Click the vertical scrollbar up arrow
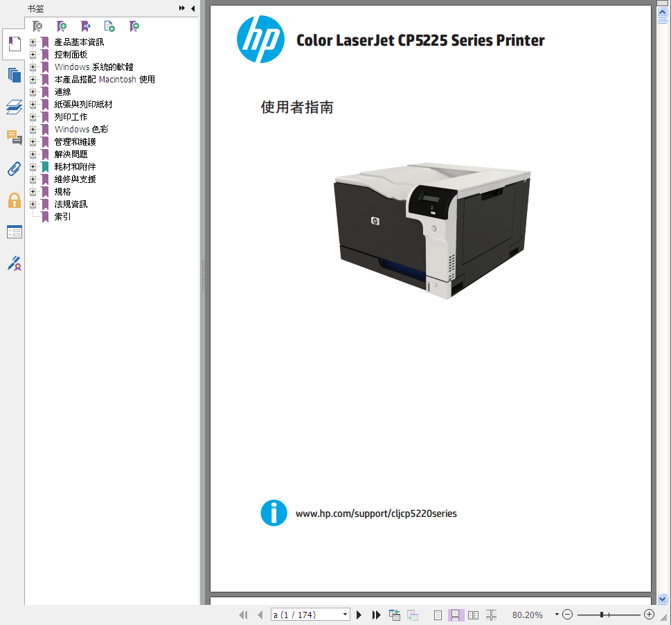This screenshot has height=625, width=671. tap(662, 12)
